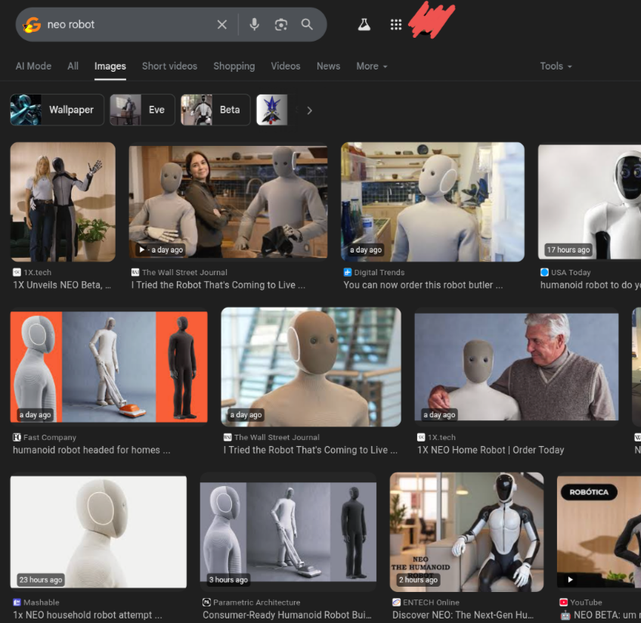The image size is (641, 623).
Task: Switch to the All results tab
Action: (73, 67)
